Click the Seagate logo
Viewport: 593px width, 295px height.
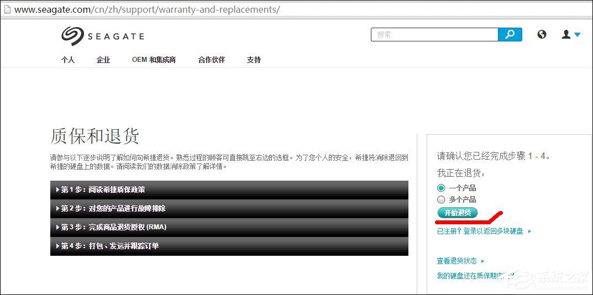click(x=102, y=36)
